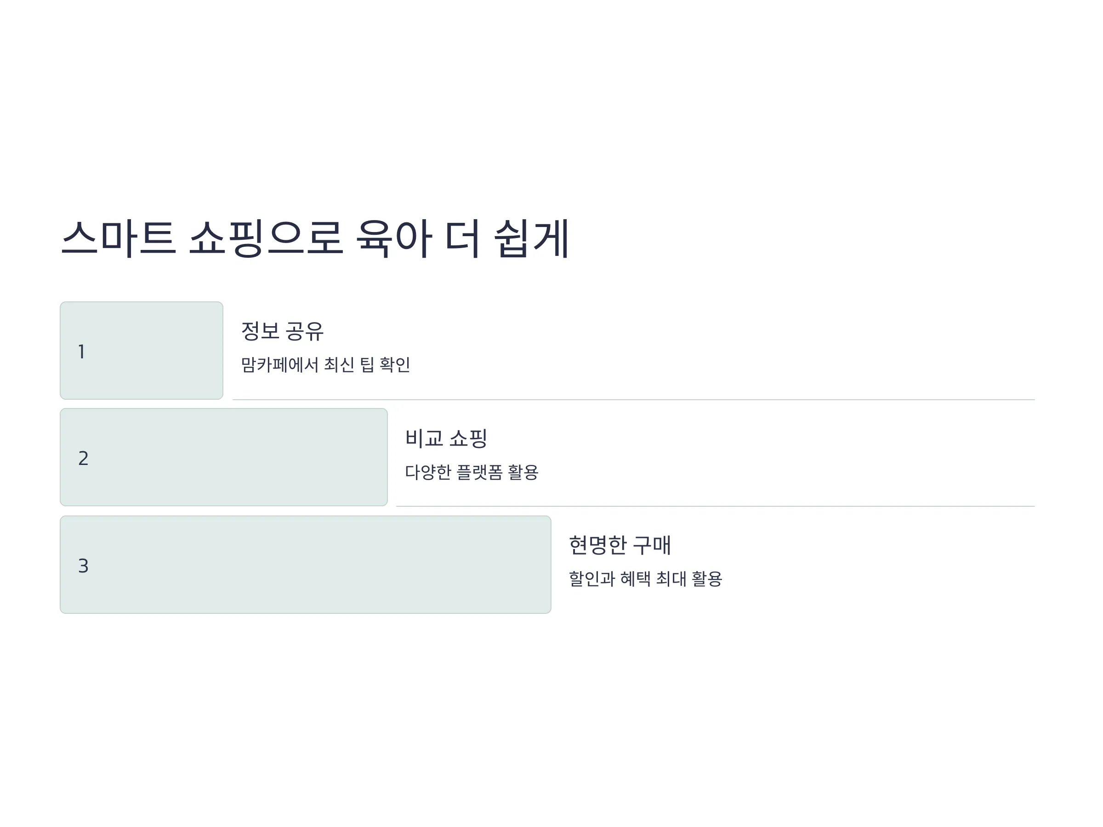The height and width of the screenshot is (827, 1103).
Task: Select the 현명한 구매 heading
Action: (620, 545)
